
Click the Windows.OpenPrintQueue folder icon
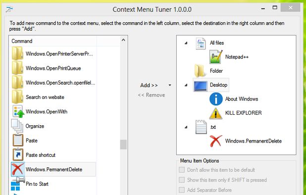pyautogui.click(x=17, y=68)
